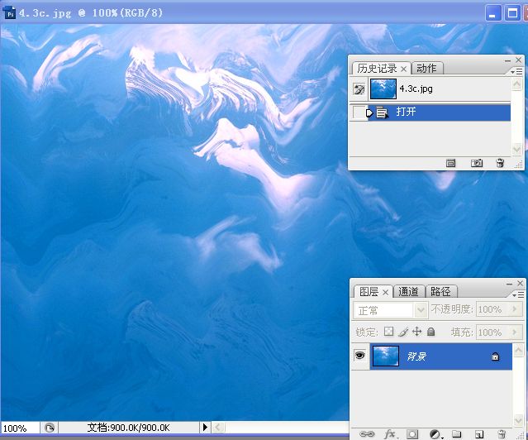Create new snapshot with the camera icon
Image resolution: width=528 pixels, height=440 pixels.
pos(477,164)
